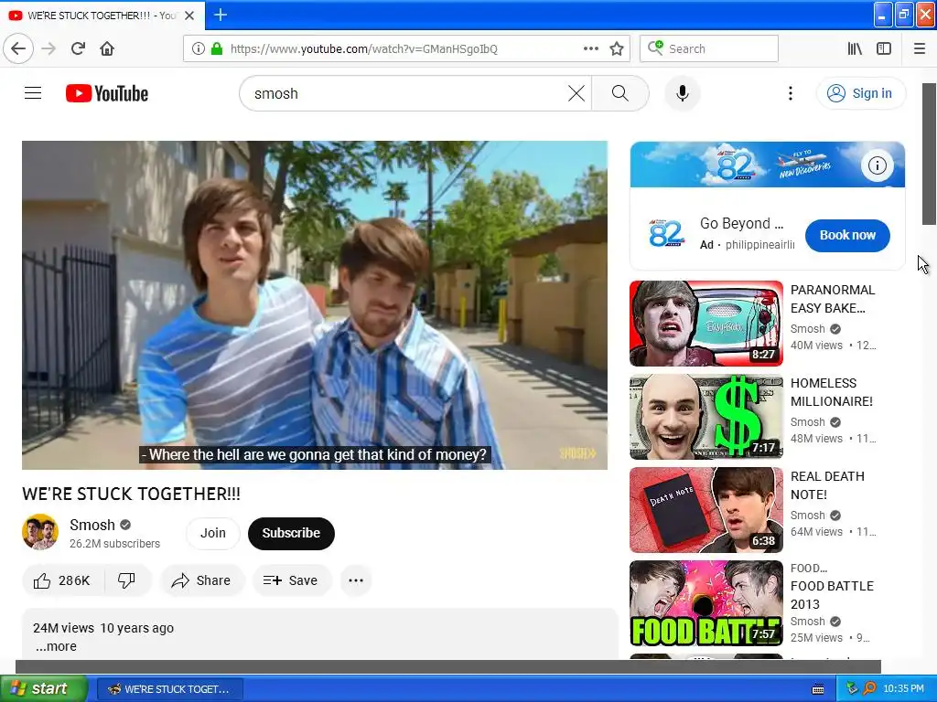Click the ad info icon on banner

[x=877, y=165]
